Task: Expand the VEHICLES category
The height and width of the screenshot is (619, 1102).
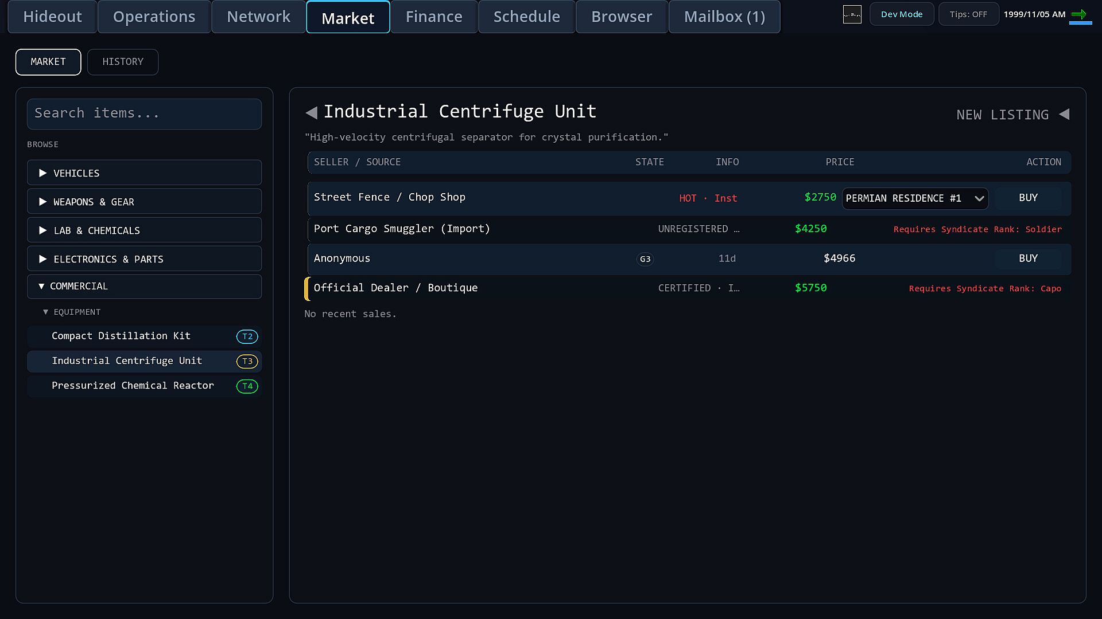Action: 144,173
